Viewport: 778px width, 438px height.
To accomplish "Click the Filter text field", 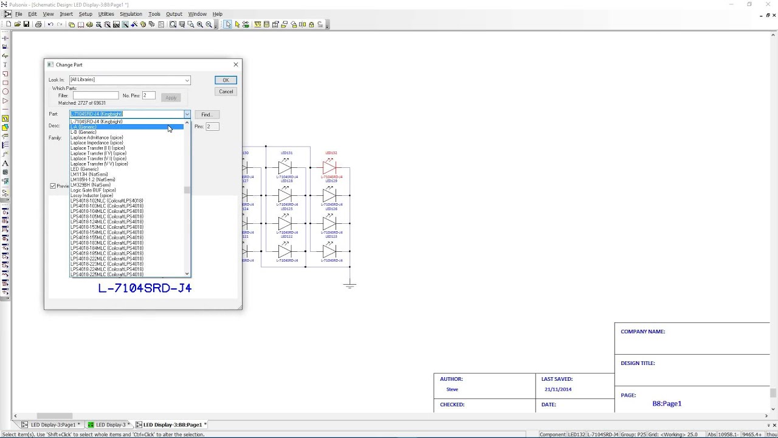I will point(95,96).
